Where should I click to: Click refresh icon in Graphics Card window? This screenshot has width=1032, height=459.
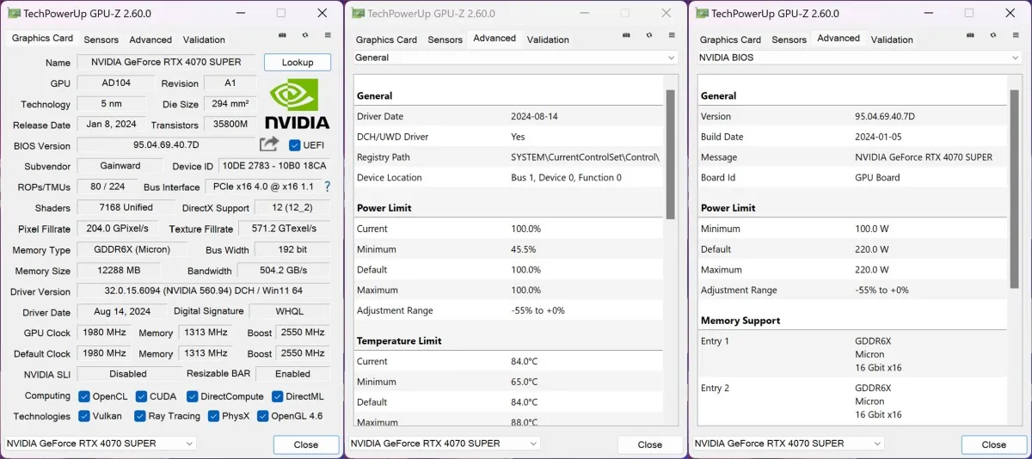305,35
